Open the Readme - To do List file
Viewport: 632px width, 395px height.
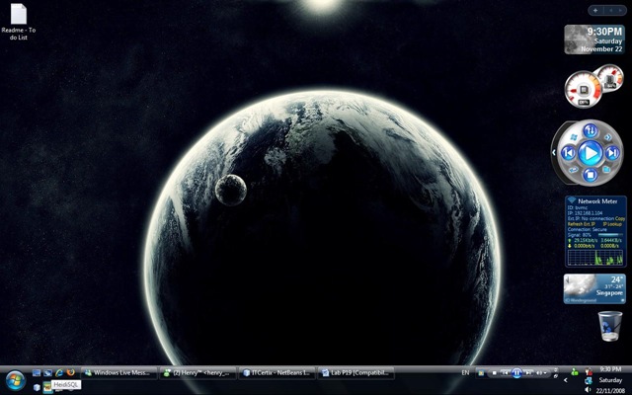(18, 22)
